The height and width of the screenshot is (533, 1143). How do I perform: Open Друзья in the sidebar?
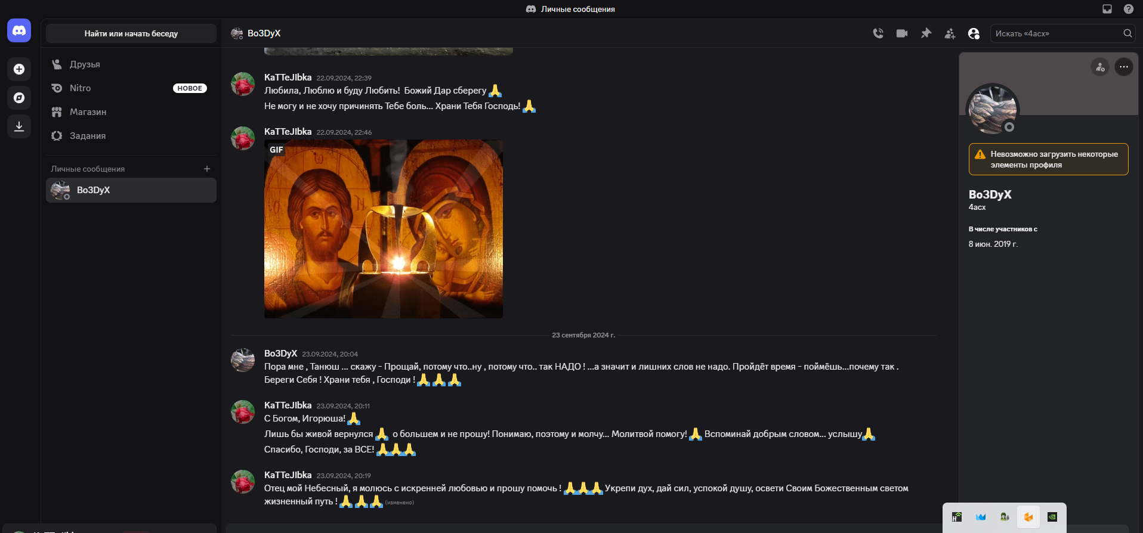click(131, 64)
